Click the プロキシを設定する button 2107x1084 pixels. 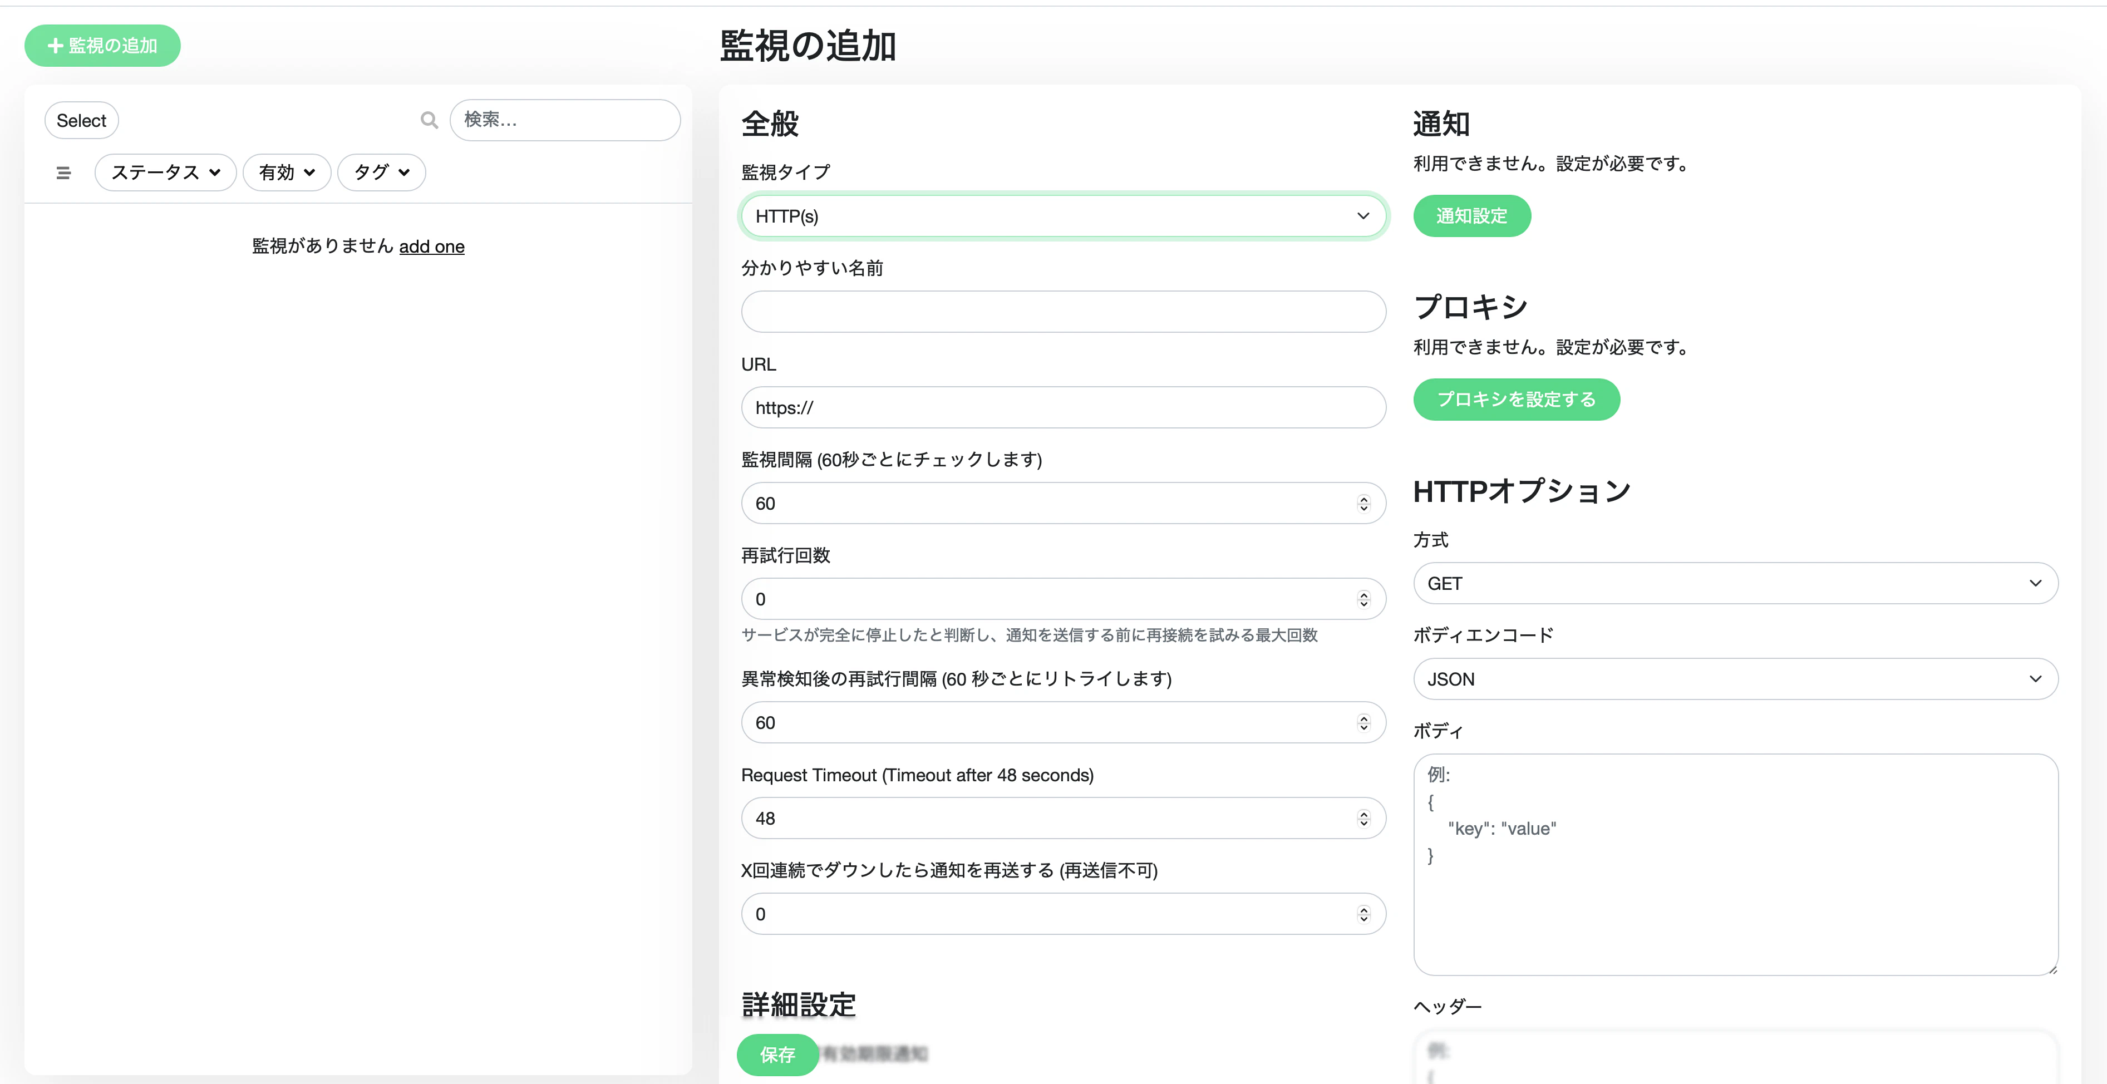pos(1517,399)
